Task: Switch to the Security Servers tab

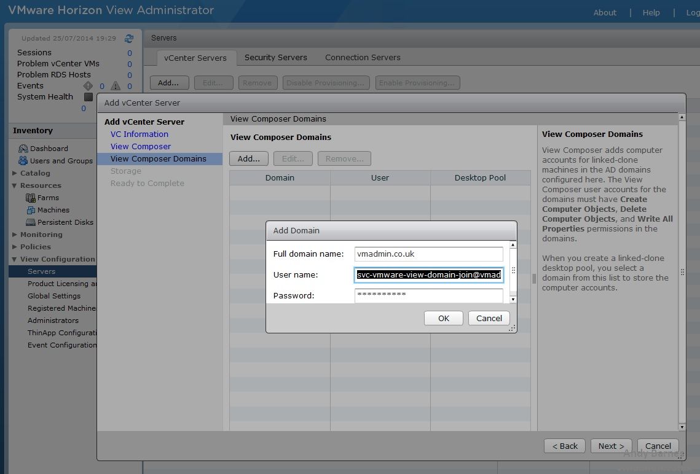Action: [x=275, y=57]
